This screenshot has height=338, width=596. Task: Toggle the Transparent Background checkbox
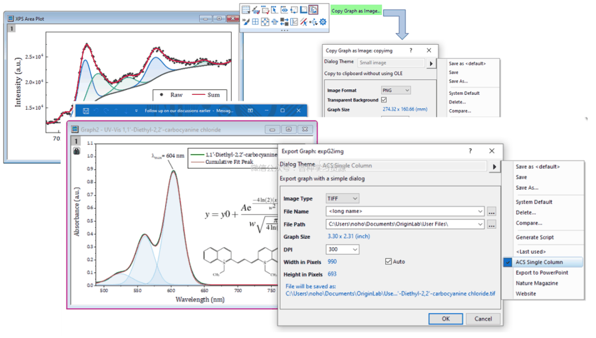coord(384,100)
